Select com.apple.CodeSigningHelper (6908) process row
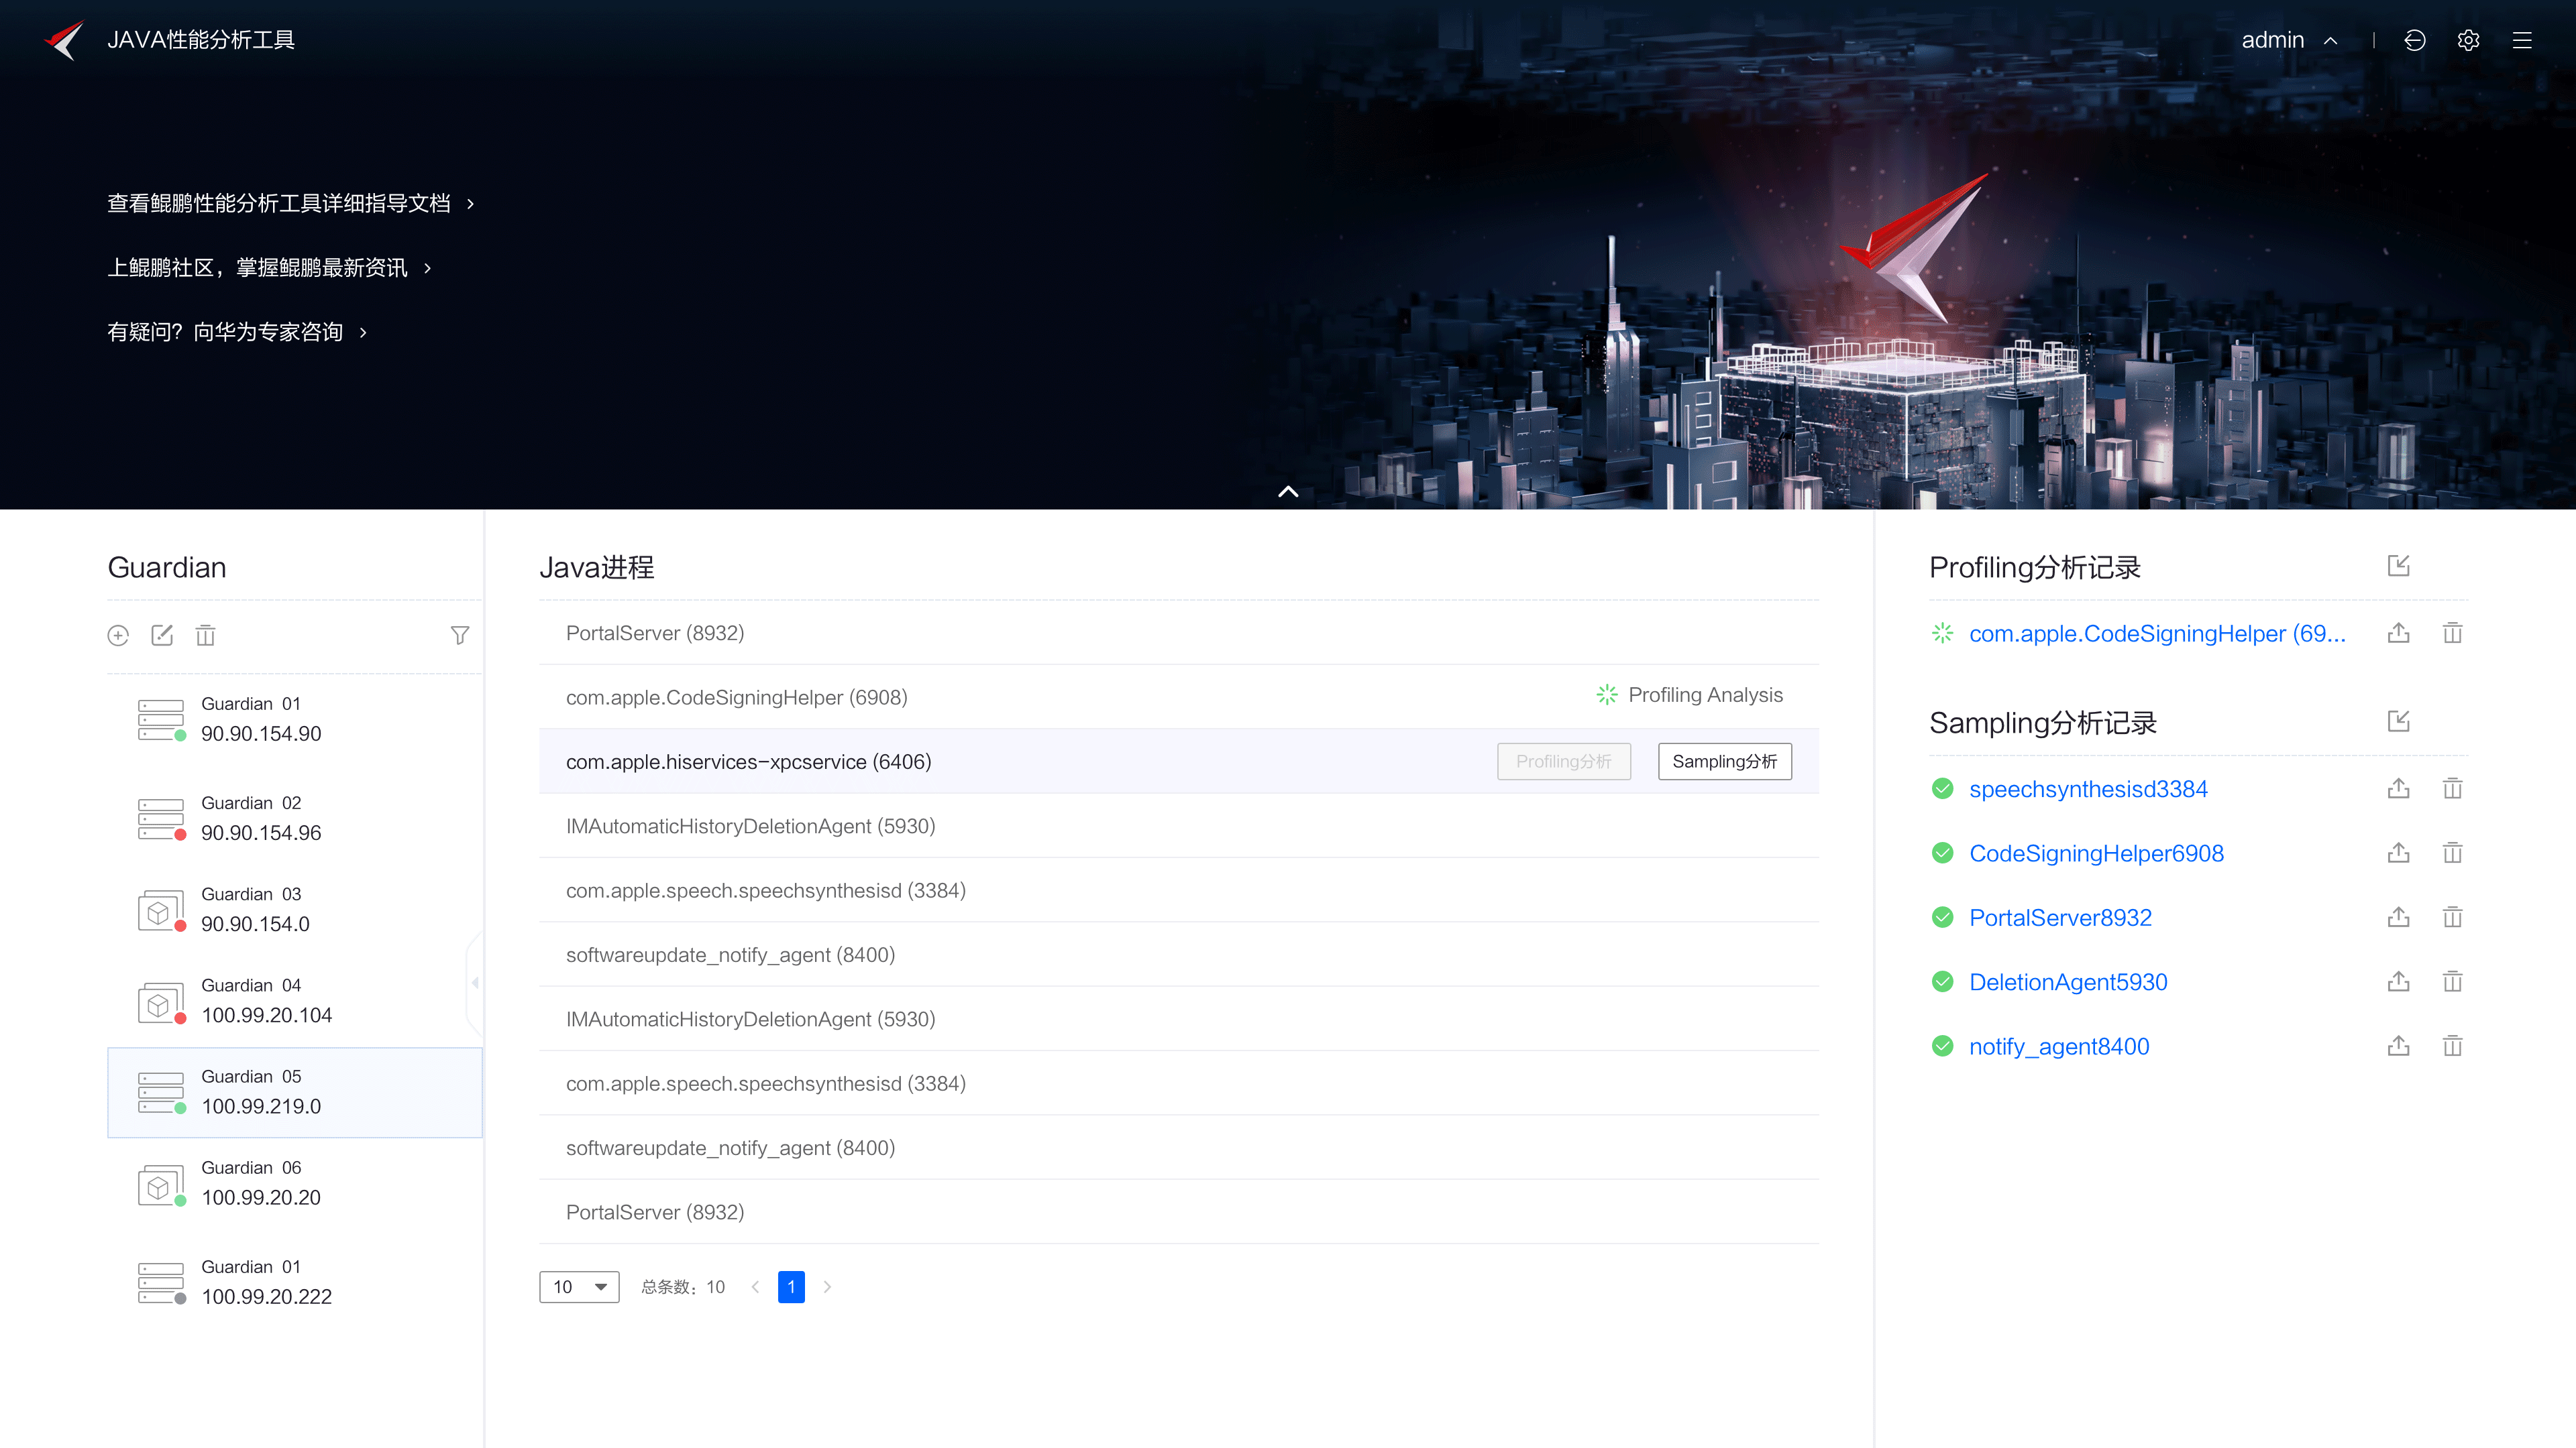2576x1448 pixels. click(x=1178, y=697)
